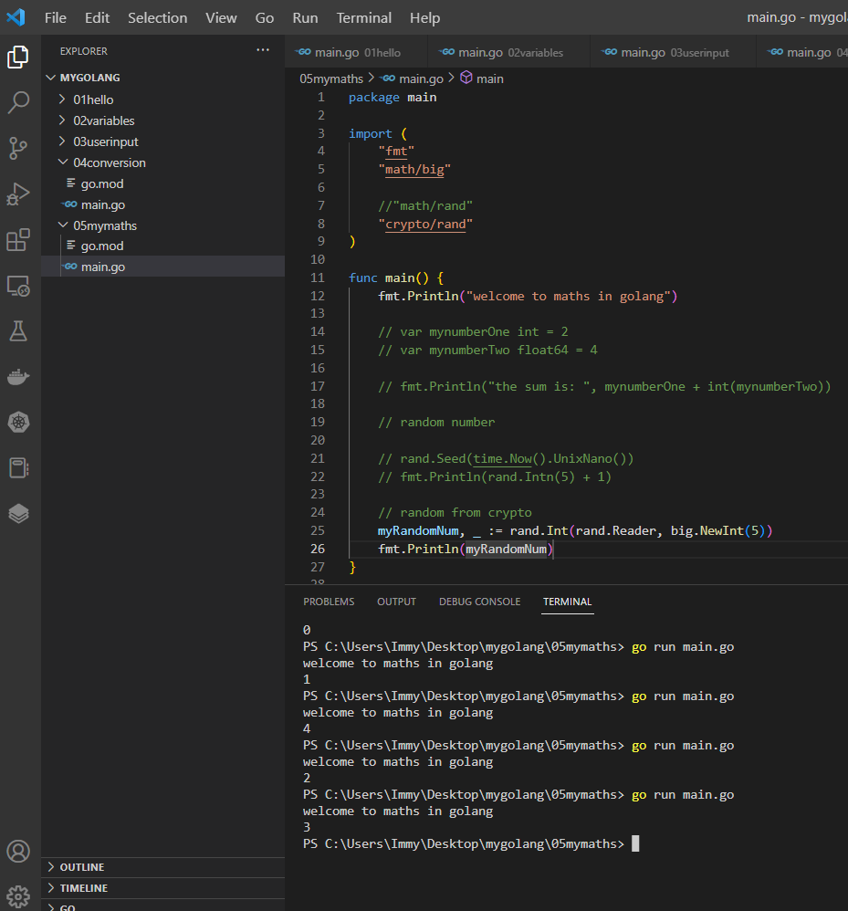Switch to main.go 01hello editor tab
848x911 pixels.
pos(356,52)
